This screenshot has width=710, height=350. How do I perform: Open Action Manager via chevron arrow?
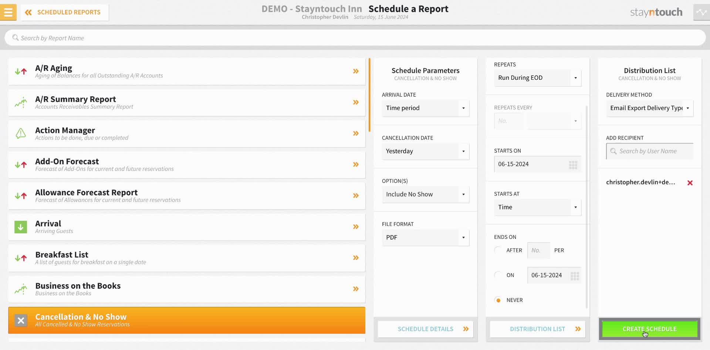tap(356, 133)
